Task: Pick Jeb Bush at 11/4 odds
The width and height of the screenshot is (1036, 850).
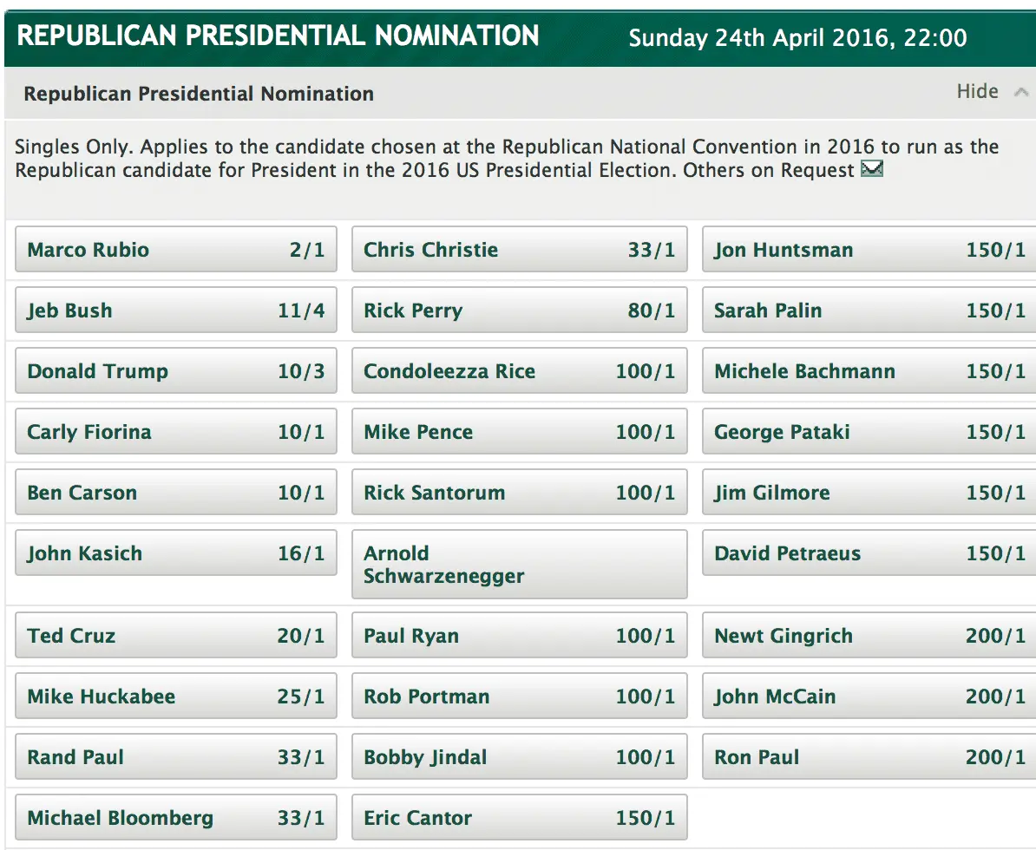Action: point(175,311)
